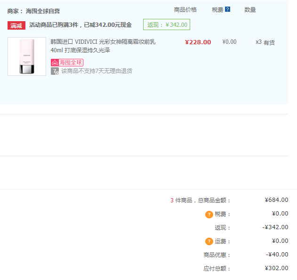Click the pink 海囤全球 badge
297x280 pixels.
point(67,63)
